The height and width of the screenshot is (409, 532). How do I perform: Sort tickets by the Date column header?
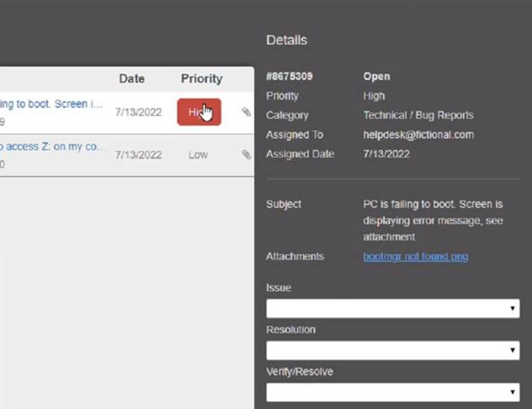132,78
